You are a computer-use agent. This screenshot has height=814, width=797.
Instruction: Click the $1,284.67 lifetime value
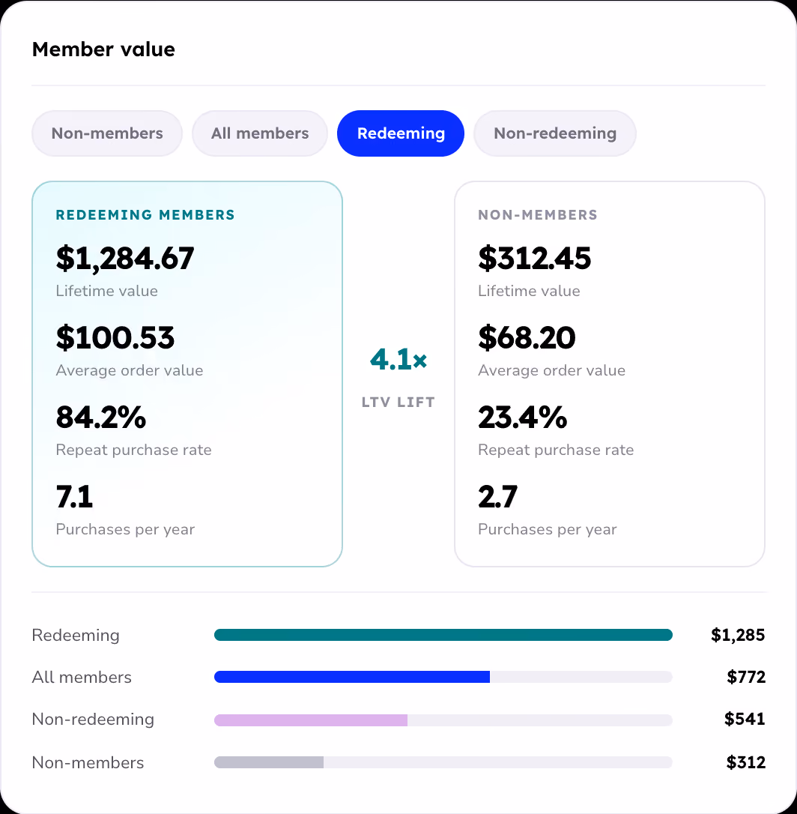click(125, 258)
